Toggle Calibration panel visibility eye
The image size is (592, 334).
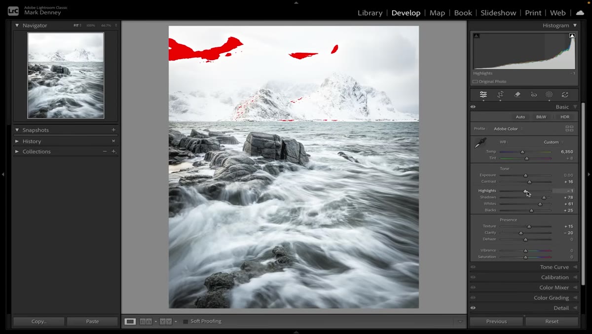pyautogui.click(x=473, y=277)
